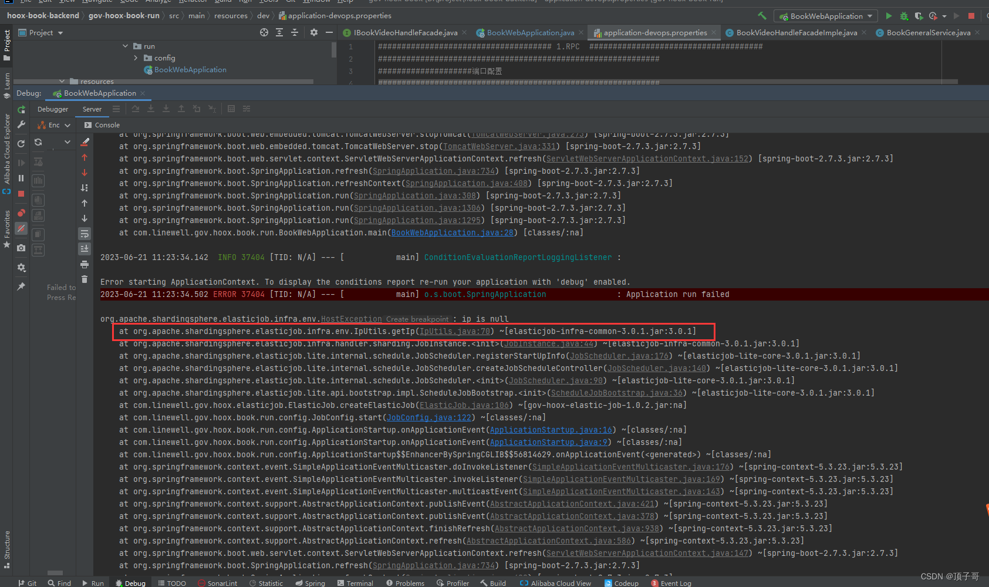Rerun BookWebApplication in Debug panel
The height and width of the screenshot is (587, 989).
tap(21, 109)
